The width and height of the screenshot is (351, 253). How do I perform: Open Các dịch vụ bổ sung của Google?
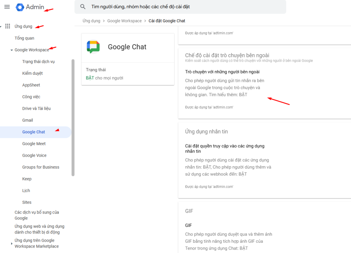(x=37, y=215)
